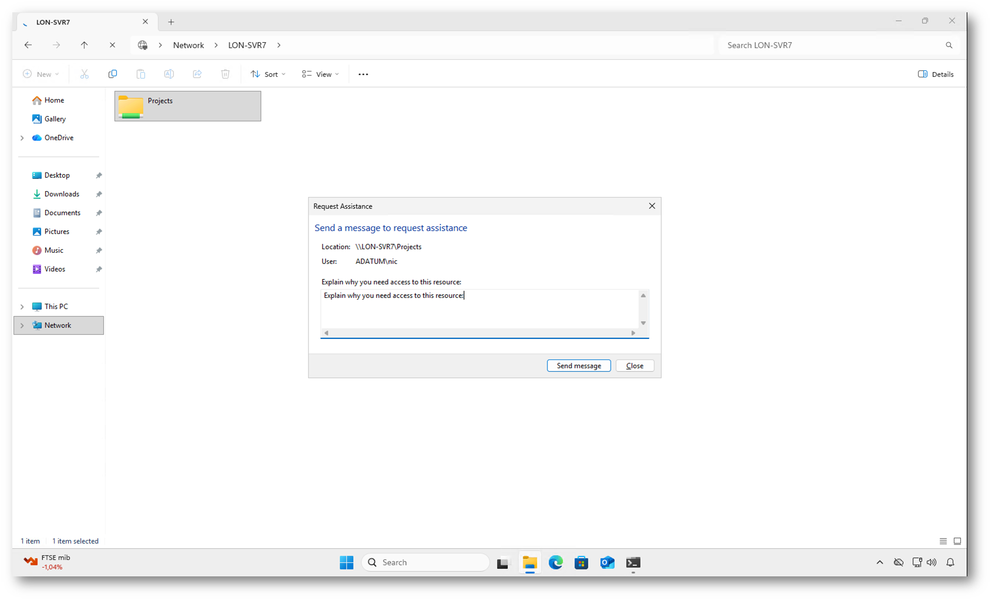Open Outlook from the taskbar

point(607,563)
